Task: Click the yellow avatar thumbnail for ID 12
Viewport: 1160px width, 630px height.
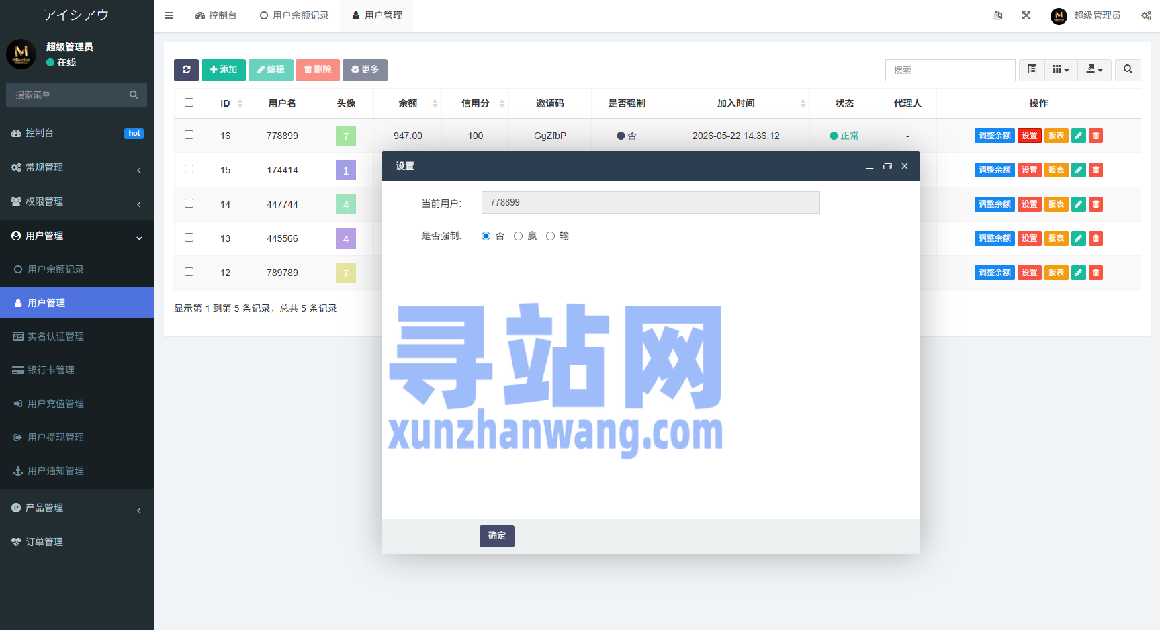Action: click(346, 273)
